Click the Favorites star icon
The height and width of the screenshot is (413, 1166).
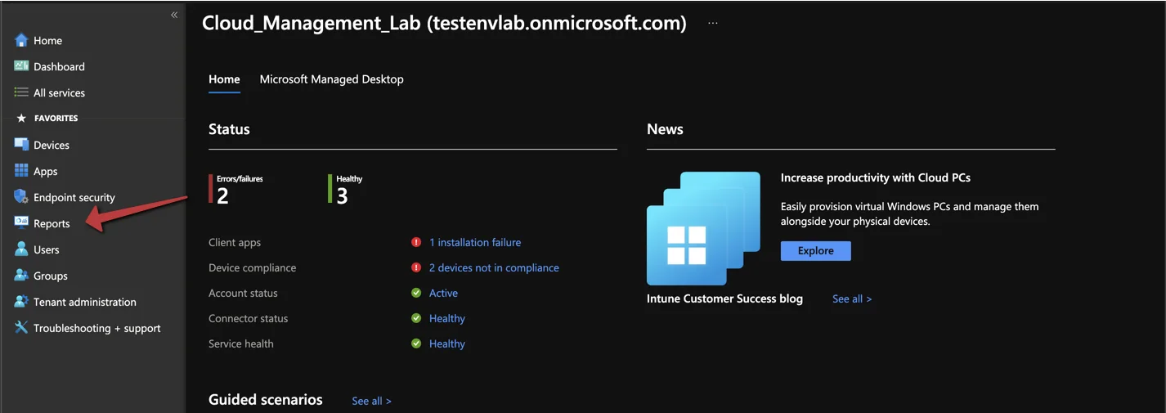[21, 119]
